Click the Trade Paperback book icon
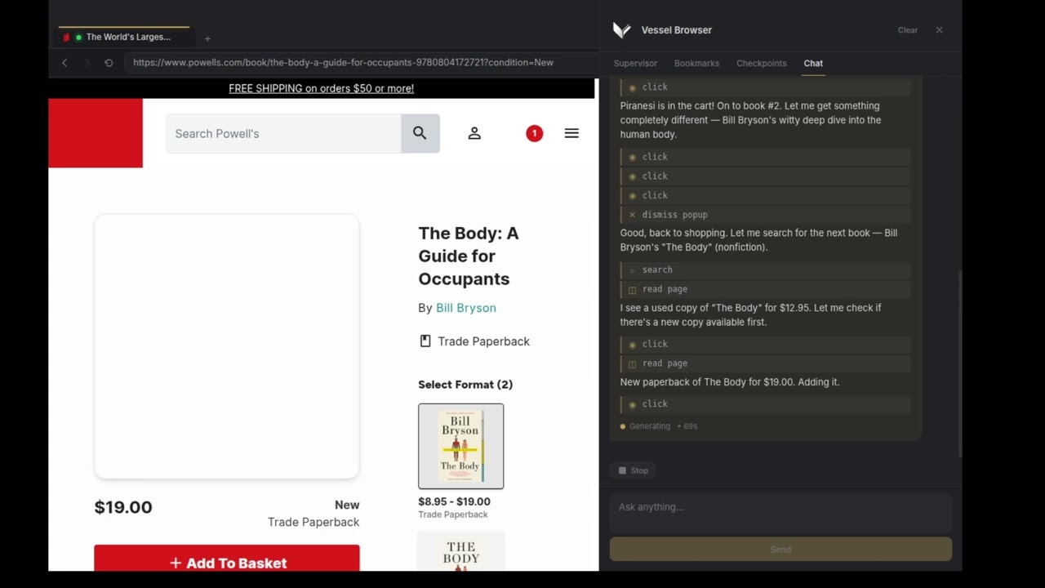1045x588 pixels. pos(425,341)
